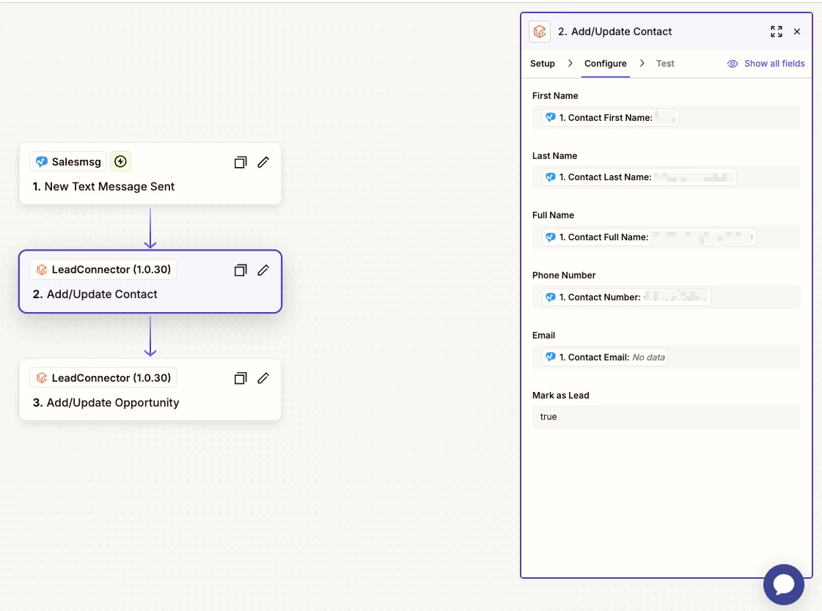
Task: Click the Last Name input field
Action: tap(667, 177)
